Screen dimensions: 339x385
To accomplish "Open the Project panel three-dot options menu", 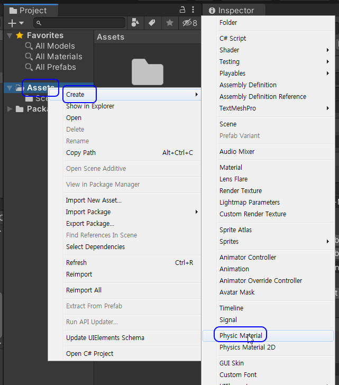I will pos(193,10).
